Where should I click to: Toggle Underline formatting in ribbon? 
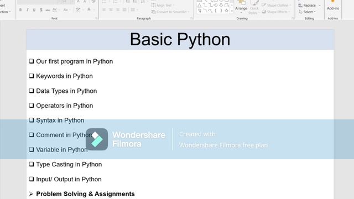tap(34, 10)
